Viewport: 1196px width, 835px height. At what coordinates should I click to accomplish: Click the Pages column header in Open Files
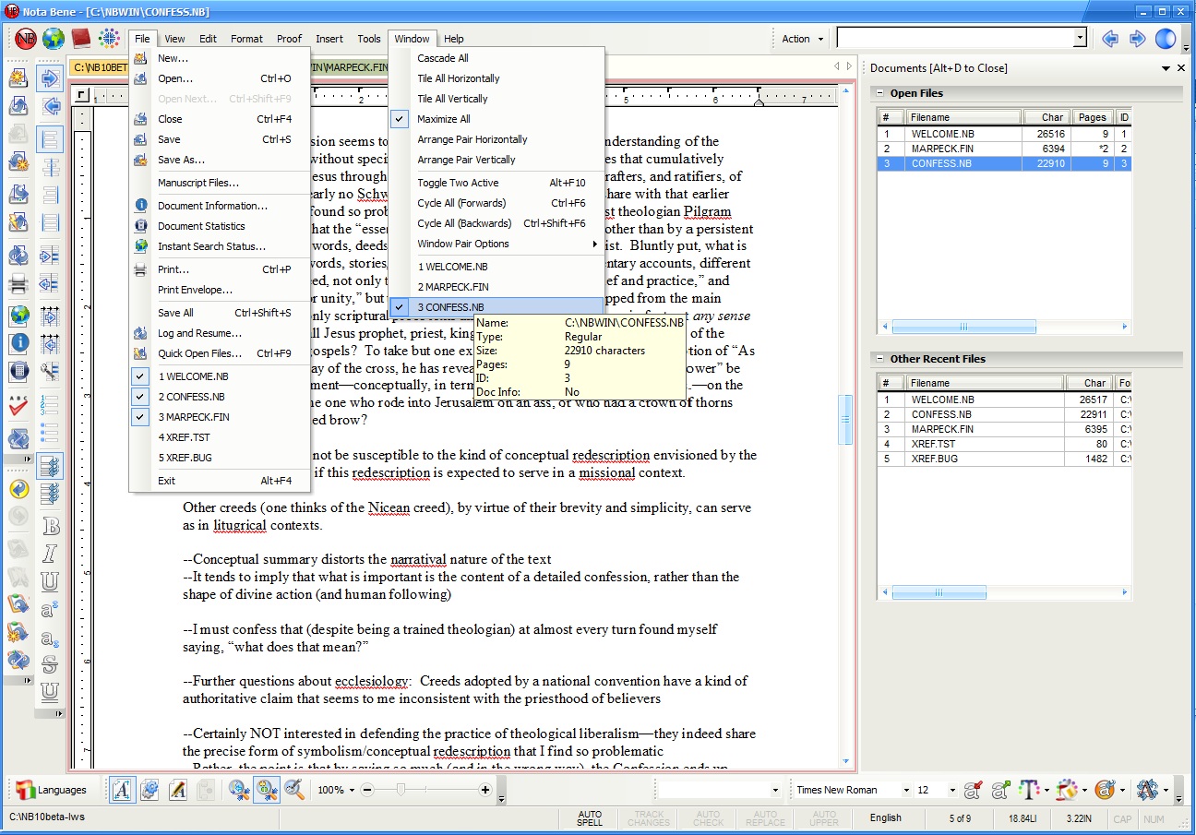[x=1093, y=117]
